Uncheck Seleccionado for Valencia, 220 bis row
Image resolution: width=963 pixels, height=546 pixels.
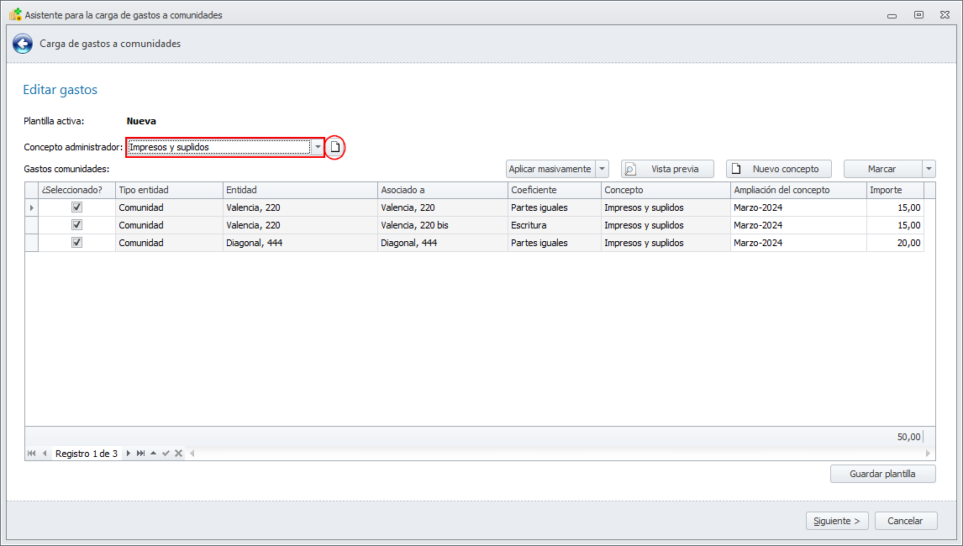point(76,225)
